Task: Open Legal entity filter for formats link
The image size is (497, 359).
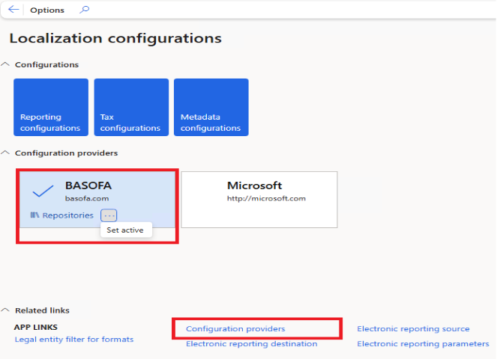Action: click(x=73, y=340)
